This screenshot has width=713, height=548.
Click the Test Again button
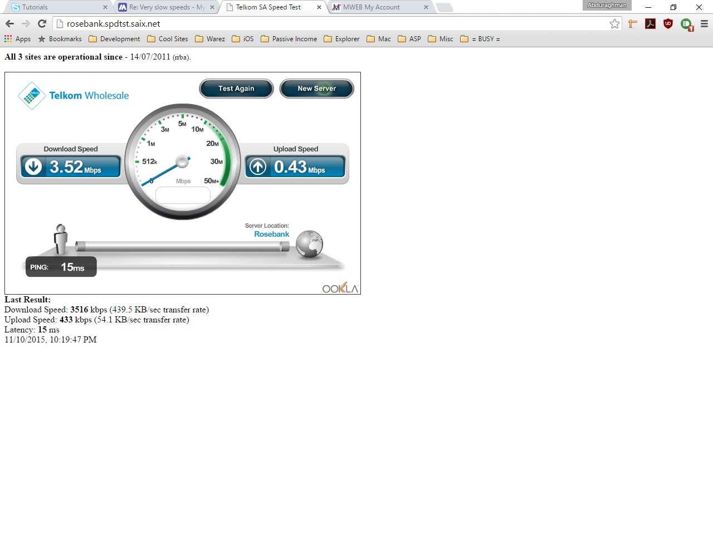coord(236,89)
